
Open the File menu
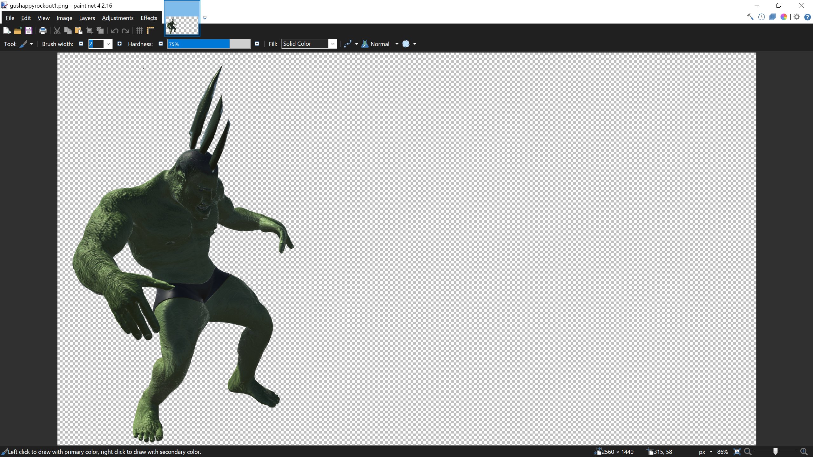point(10,18)
